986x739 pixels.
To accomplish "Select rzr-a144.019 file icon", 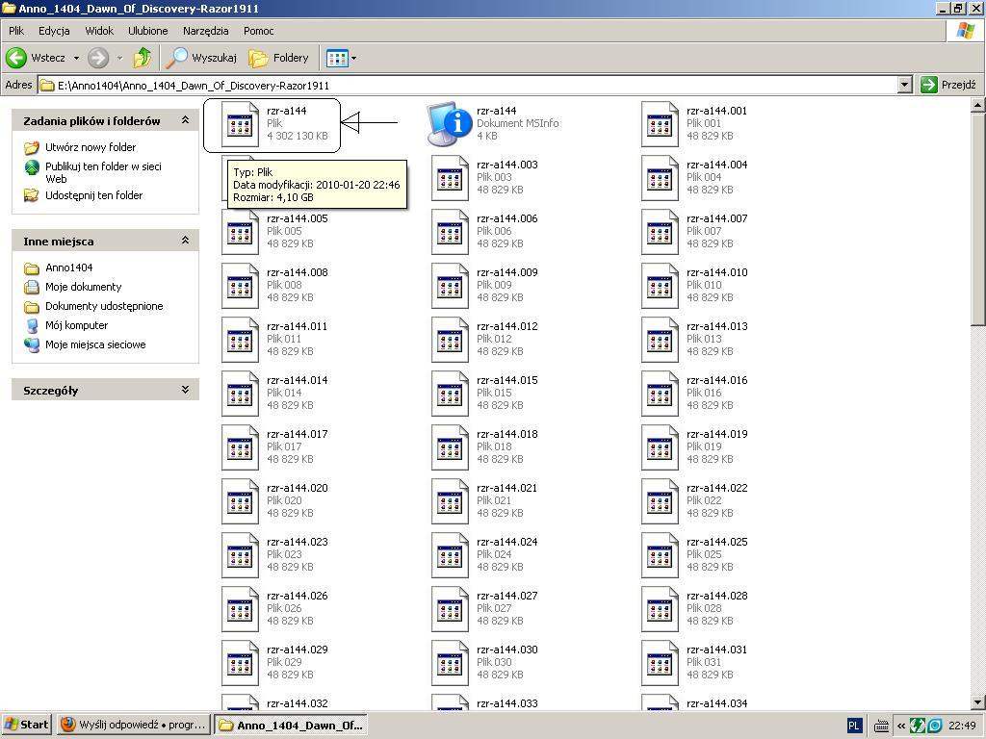I will (x=660, y=448).
